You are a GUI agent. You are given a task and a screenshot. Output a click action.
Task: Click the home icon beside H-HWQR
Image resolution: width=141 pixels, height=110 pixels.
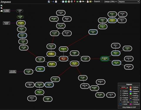tap(1, 11)
